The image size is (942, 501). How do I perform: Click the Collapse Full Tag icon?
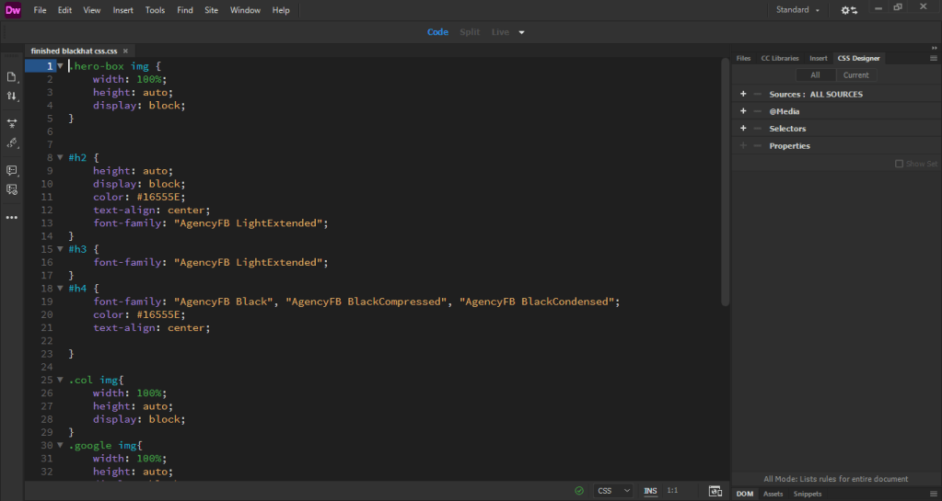[12, 122]
